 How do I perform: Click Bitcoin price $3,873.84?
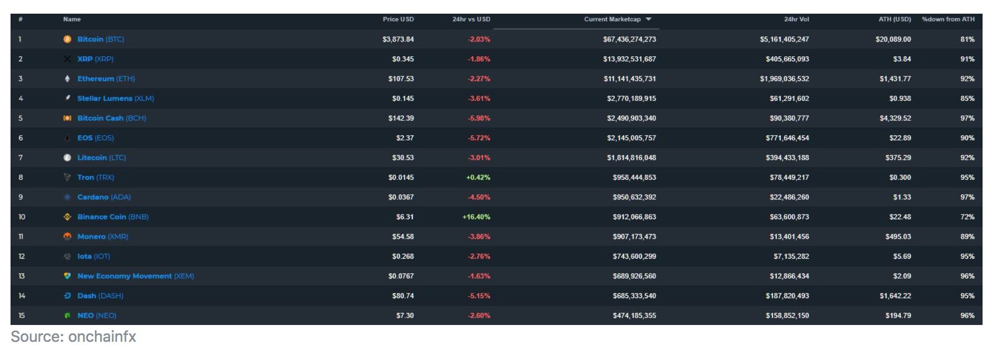[x=398, y=39]
